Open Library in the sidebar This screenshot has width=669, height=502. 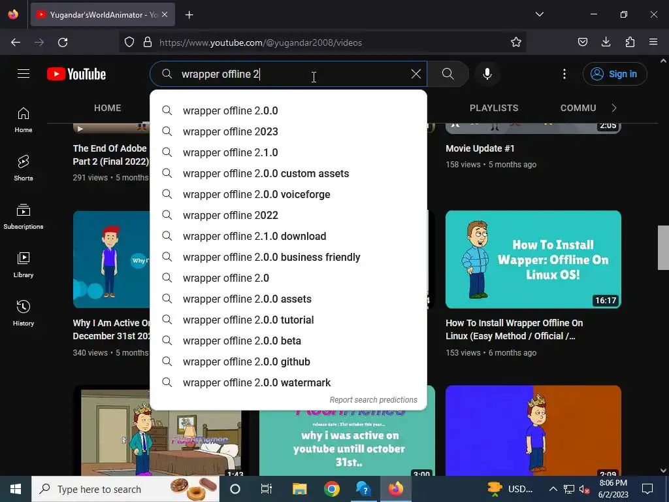click(24, 265)
